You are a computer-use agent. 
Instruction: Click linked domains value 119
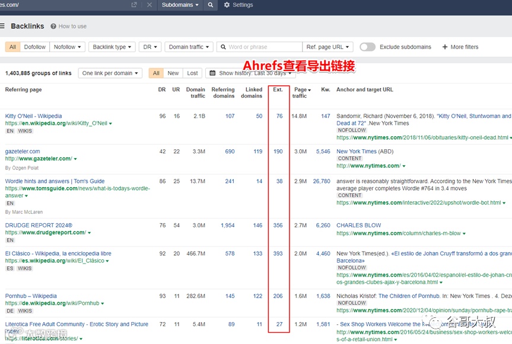[258, 152]
